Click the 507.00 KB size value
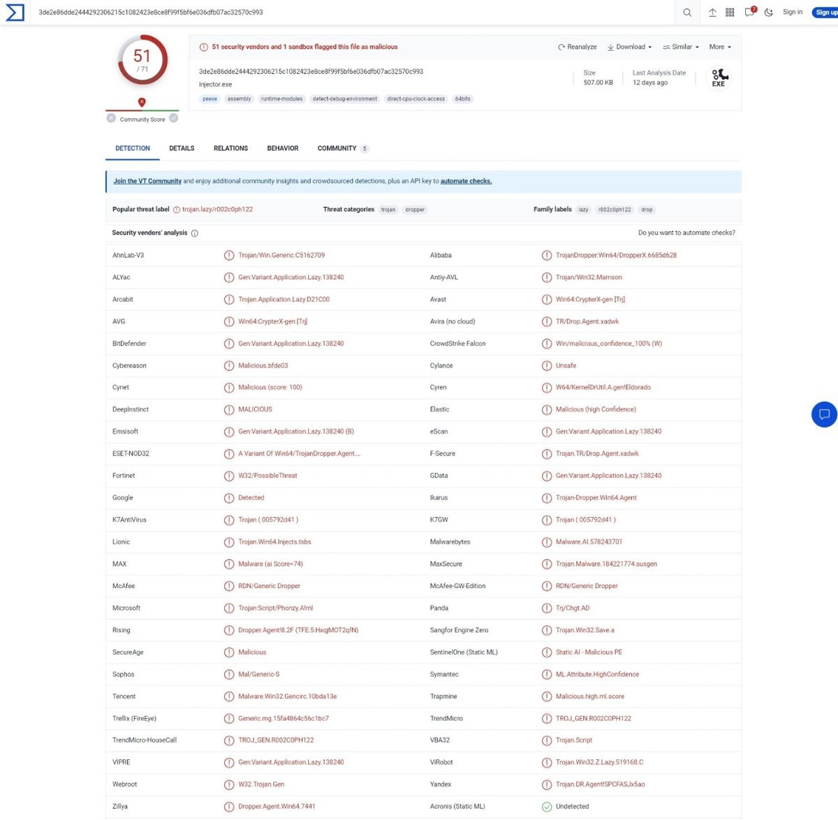Viewport: 838px width, 820px height. (x=598, y=82)
